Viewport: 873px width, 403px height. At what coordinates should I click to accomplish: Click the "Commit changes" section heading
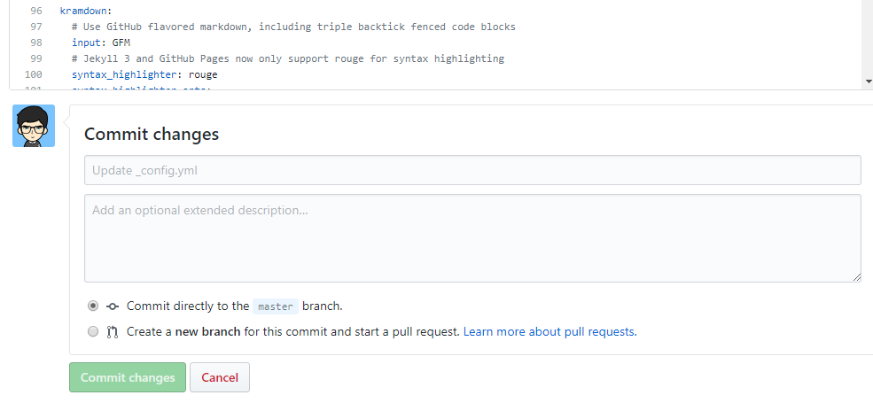click(x=152, y=135)
